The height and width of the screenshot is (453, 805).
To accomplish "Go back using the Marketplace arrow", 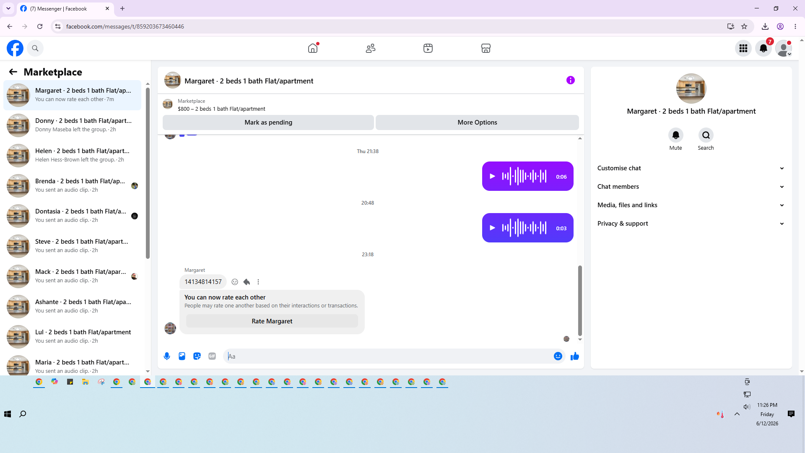I will tap(13, 72).
